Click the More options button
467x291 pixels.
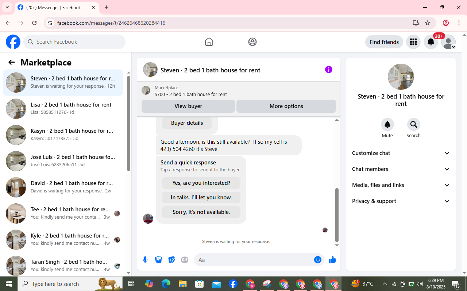tap(286, 106)
